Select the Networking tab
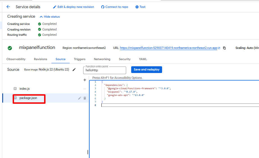This screenshot has width=259, height=158. [x=102, y=59]
